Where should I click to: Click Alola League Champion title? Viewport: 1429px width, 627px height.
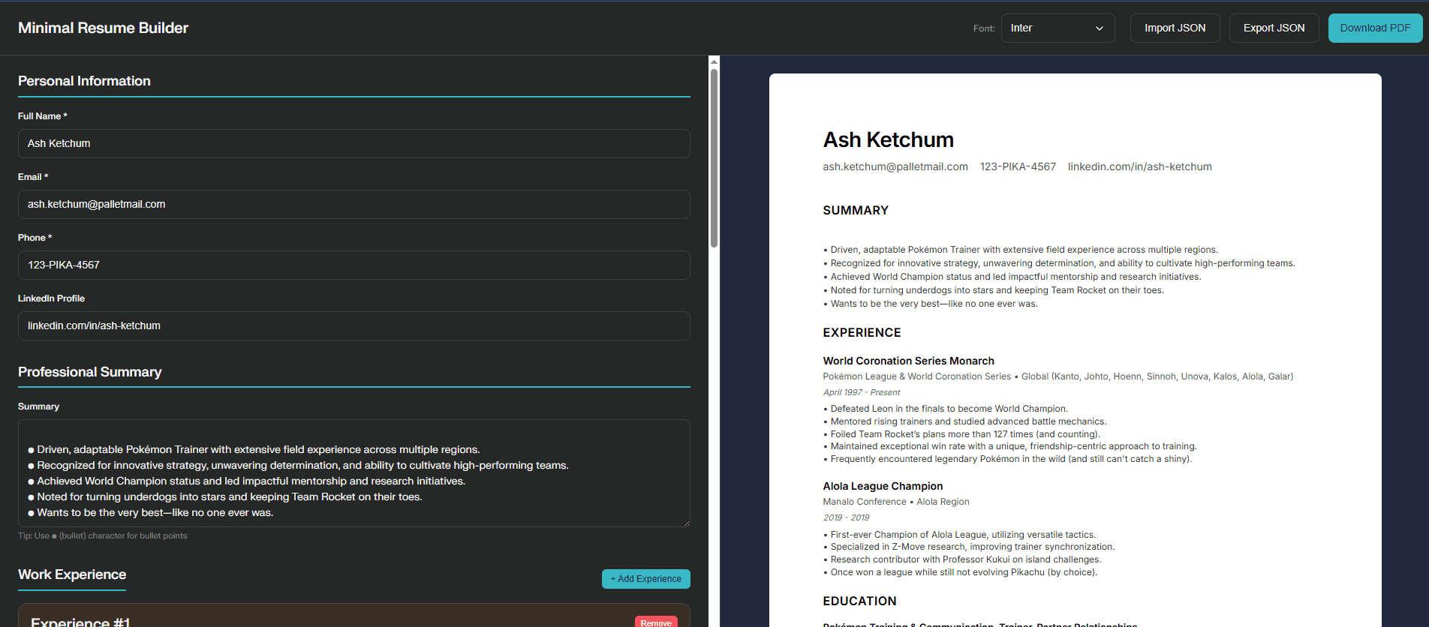click(x=883, y=486)
